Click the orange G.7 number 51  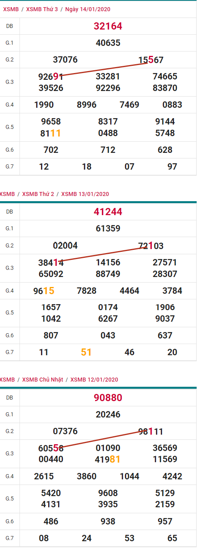(86, 352)
